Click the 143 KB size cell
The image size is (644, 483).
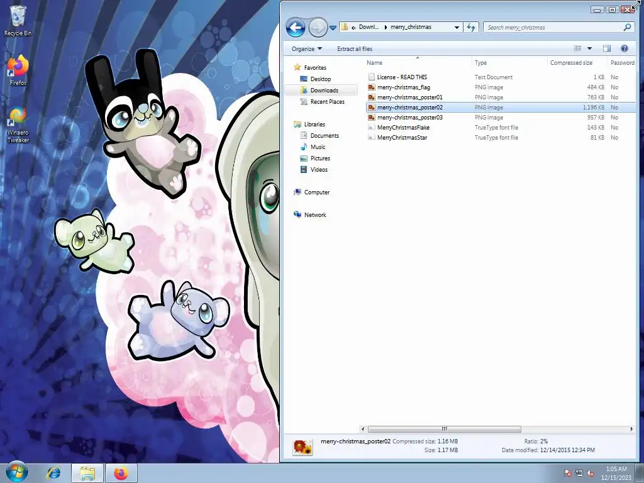point(596,127)
